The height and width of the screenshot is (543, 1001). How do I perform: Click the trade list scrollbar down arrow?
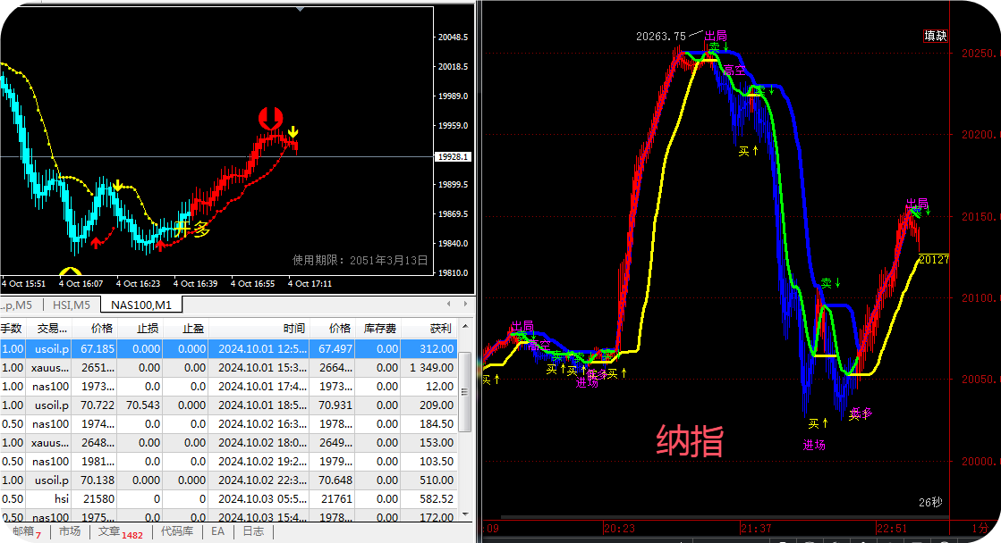point(465,514)
